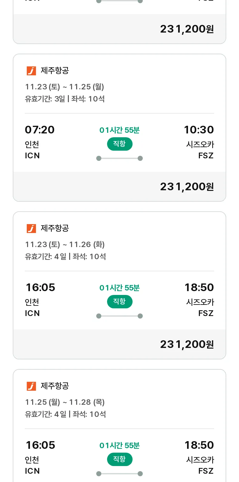The image size is (239, 482).
Task: Tap FSZ arrival code on 11.23–11.26 card
Action: pyautogui.click(x=206, y=313)
